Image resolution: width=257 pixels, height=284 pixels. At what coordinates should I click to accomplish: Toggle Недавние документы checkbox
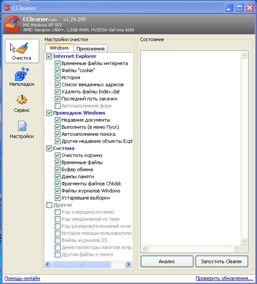[57, 120]
